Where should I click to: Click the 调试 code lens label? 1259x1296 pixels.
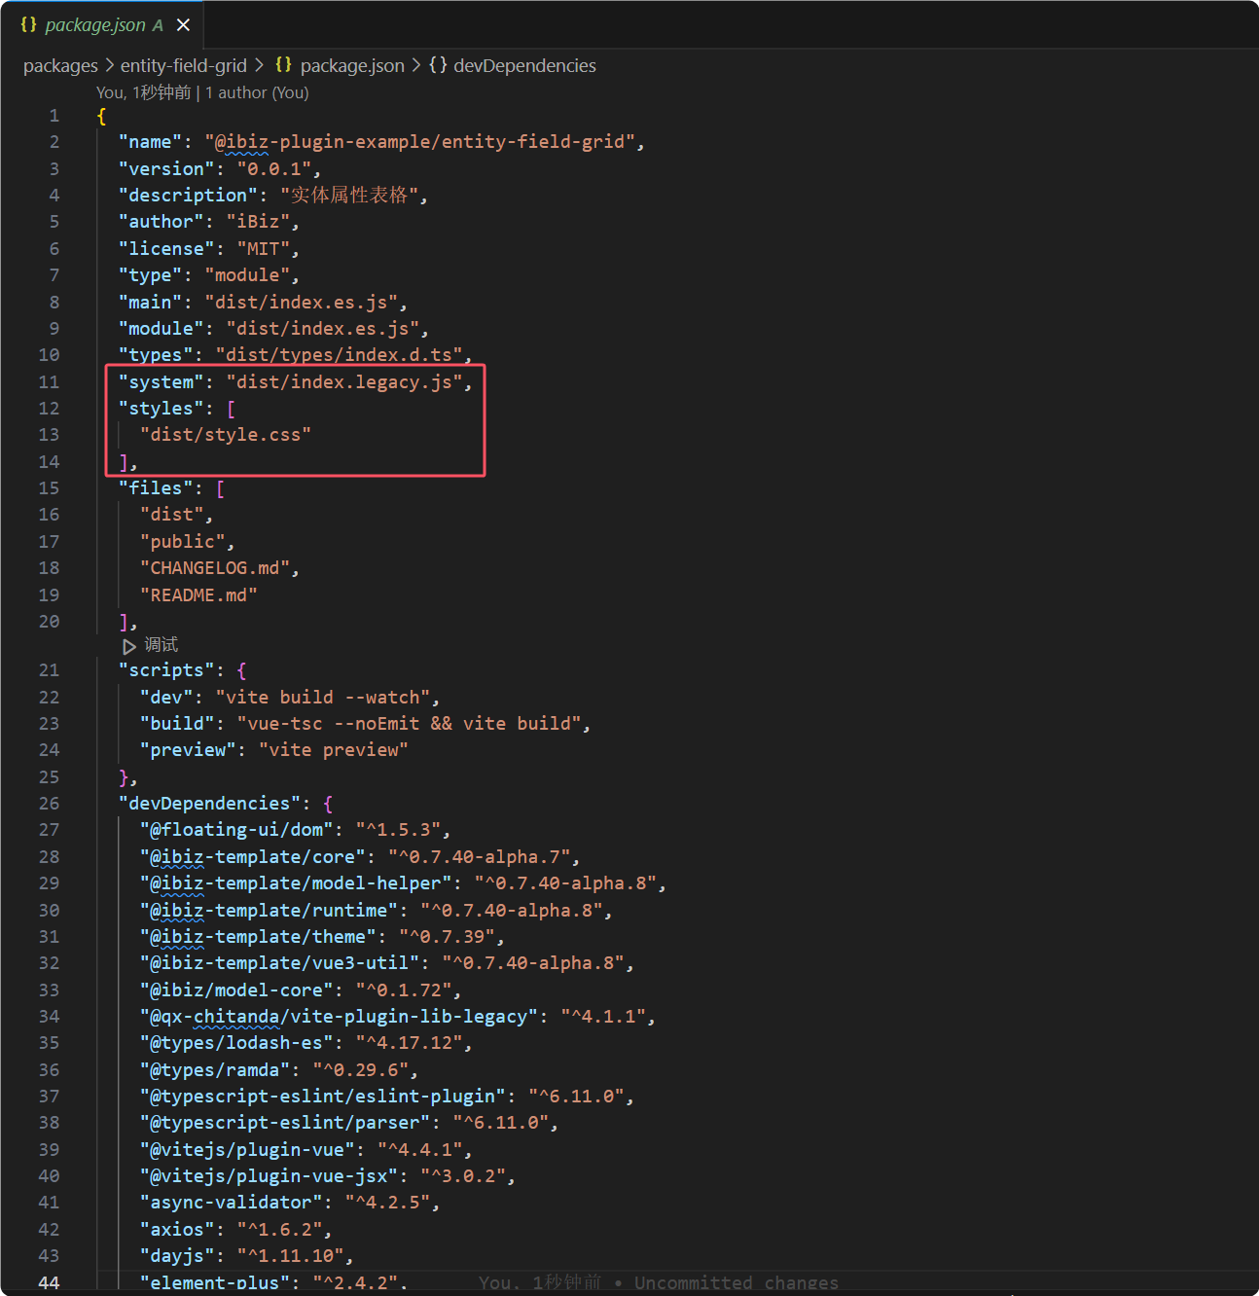pos(162,645)
